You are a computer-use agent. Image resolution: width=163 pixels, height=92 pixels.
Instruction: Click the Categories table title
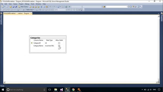(35, 38)
